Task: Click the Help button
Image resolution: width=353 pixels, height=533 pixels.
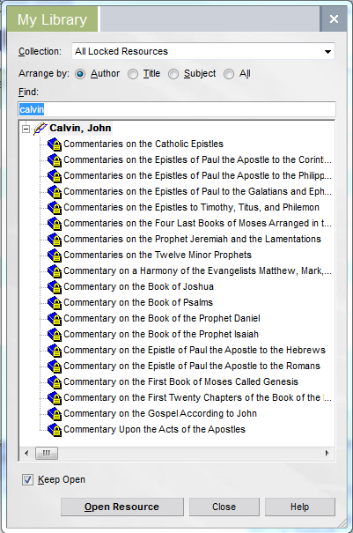Action: pyautogui.click(x=299, y=507)
